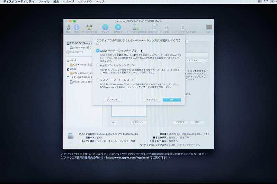Click the partition map scheme value in footer
Image resolution: width=277 pixels, height=184 pixels.
(184, 145)
